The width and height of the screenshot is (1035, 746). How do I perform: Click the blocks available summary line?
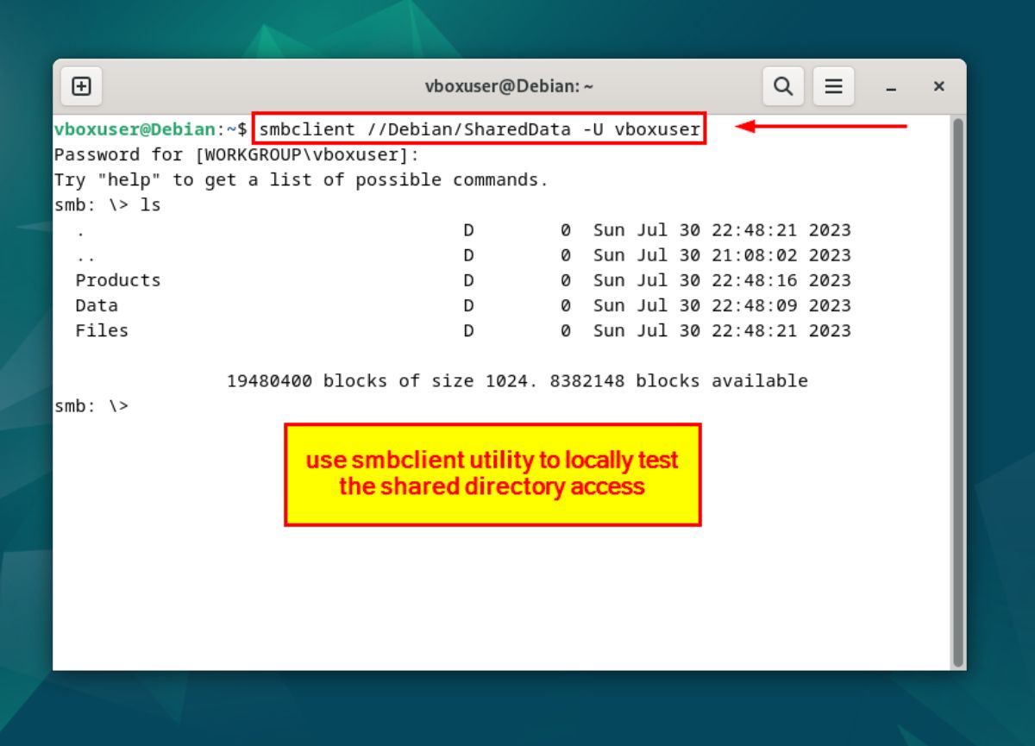[x=517, y=380]
